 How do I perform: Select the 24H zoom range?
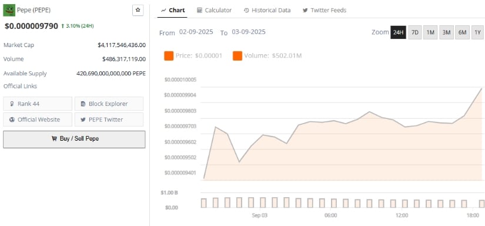[398, 32]
